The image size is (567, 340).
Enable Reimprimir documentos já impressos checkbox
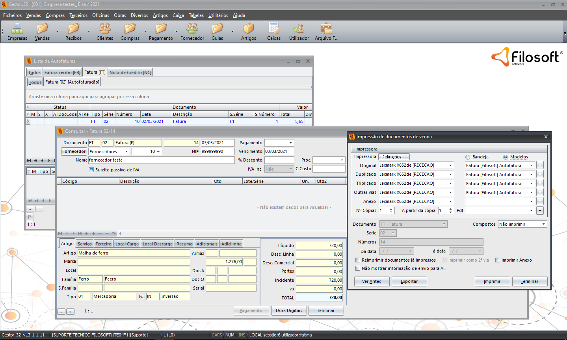point(358,260)
